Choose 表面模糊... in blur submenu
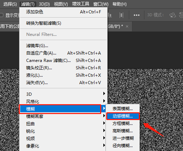183x151 pixels. pyautogui.click(x=123, y=109)
